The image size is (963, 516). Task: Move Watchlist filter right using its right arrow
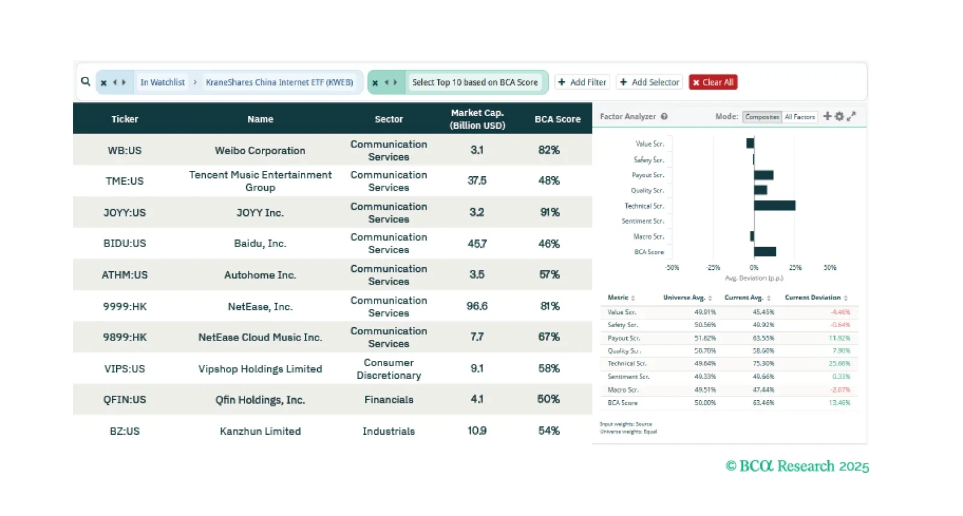tap(124, 83)
